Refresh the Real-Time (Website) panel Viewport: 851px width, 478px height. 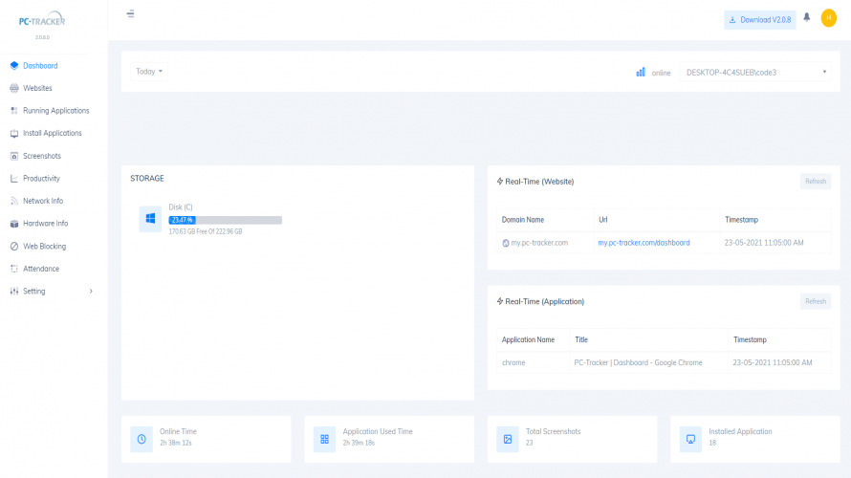pyautogui.click(x=815, y=181)
